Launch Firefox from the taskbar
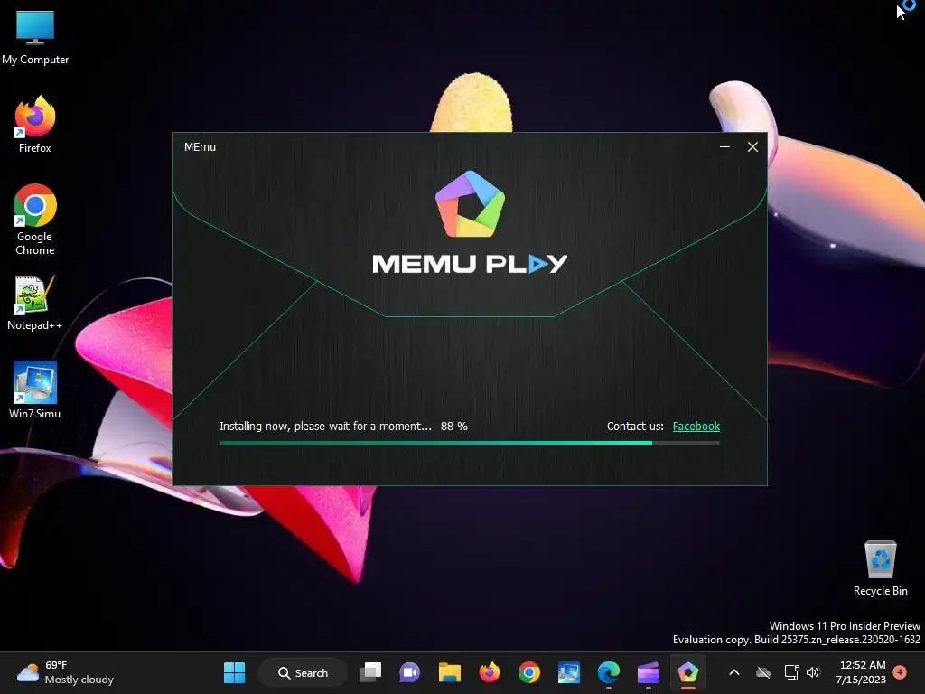This screenshot has height=694, width=925. [x=489, y=672]
